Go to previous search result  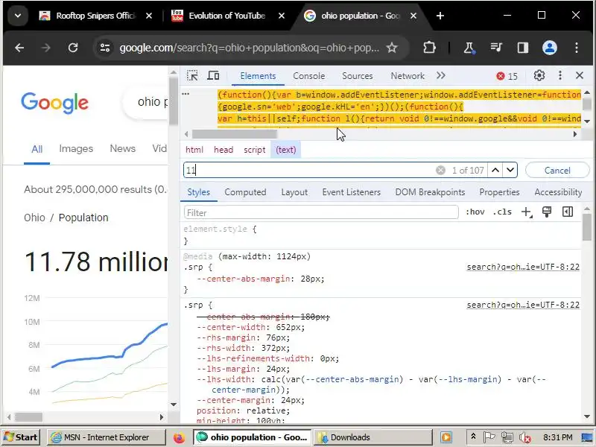tap(495, 171)
